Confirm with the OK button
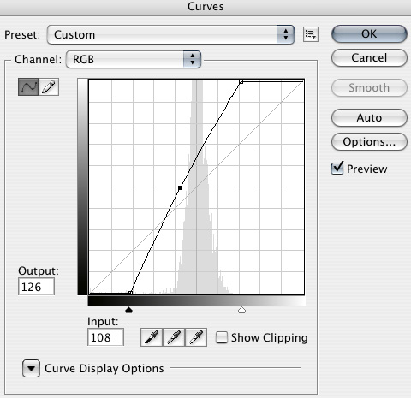Screen dimensions: 411x398 pyautogui.click(x=369, y=34)
